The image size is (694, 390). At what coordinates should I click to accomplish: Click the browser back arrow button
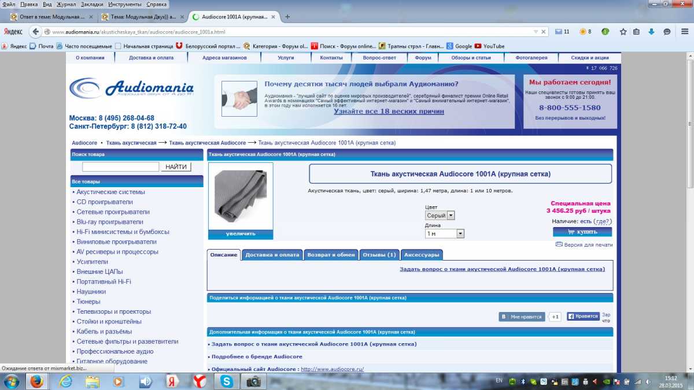[36, 32]
